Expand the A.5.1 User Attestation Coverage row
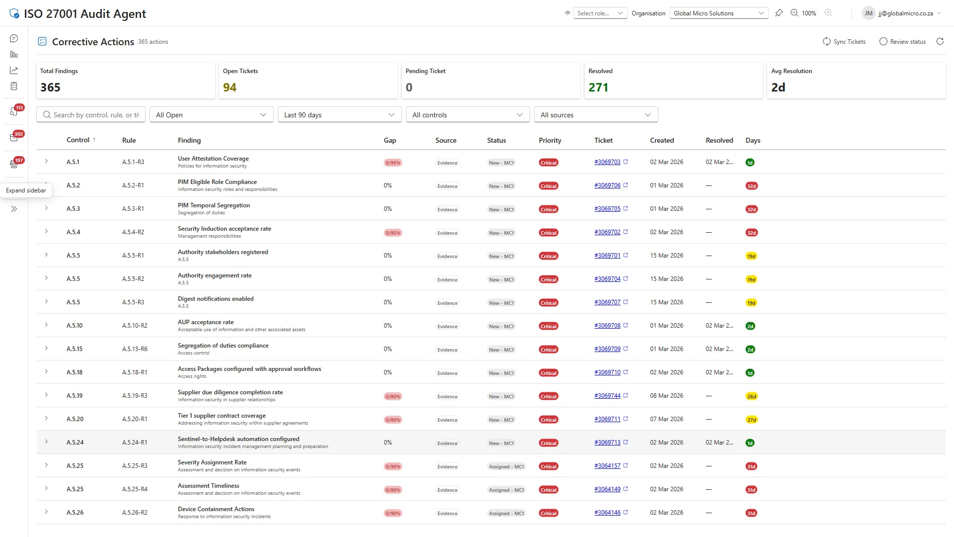This screenshot has width=954, height=537. tap(46, 162)
